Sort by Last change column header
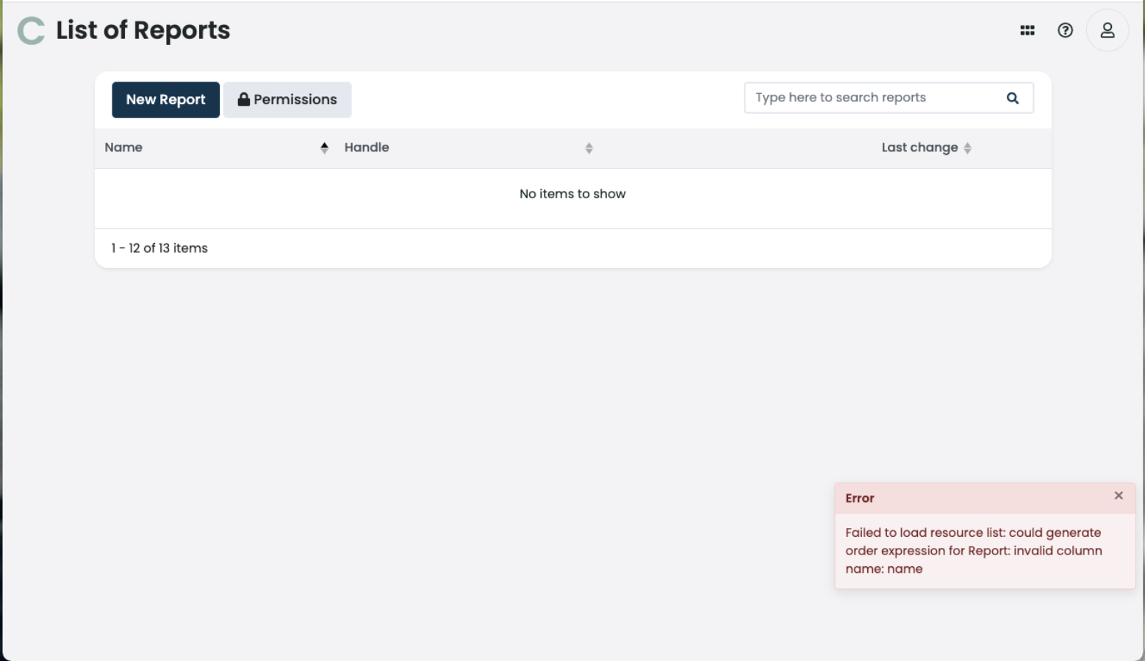The height and width of the screenshot is (661, 1145). [x=919, y=148]
